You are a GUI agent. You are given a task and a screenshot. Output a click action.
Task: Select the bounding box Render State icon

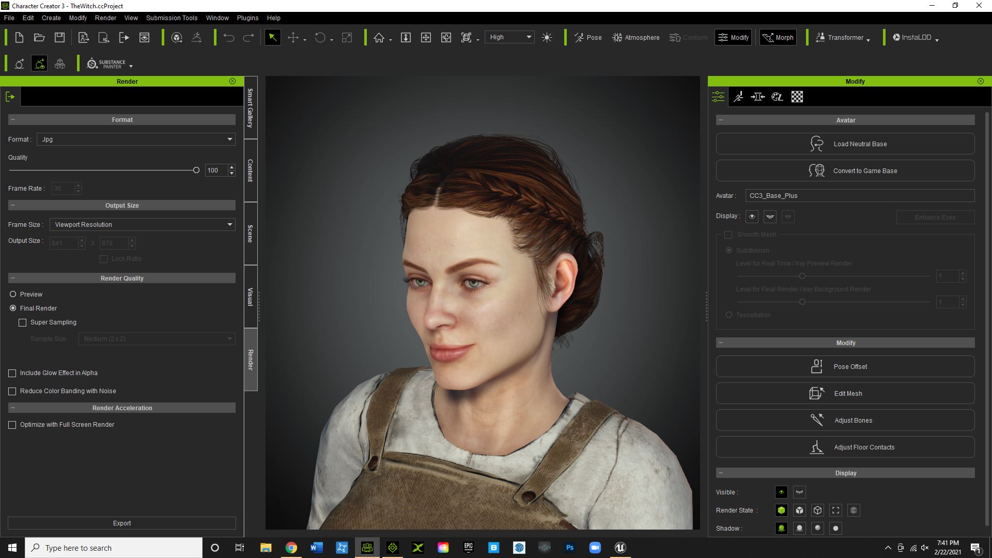[835, 510]
